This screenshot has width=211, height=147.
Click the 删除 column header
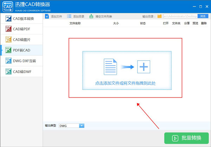[x=204, y=23]
